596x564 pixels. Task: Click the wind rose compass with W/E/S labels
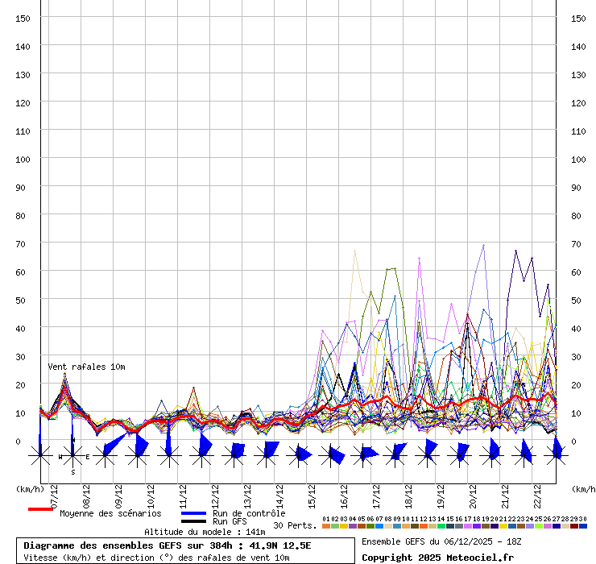click(72, 456)
